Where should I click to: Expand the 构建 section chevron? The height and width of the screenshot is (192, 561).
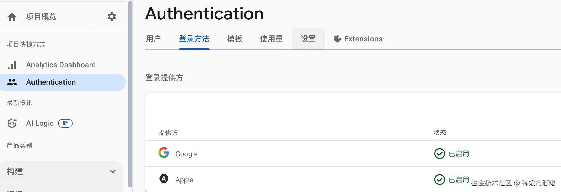pyautogui.click(x=113, y=171)
